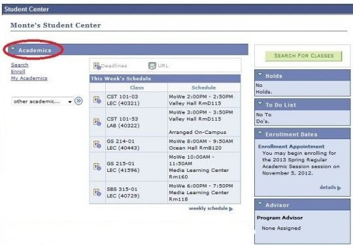The width and height of the screenshot is (353, 245).
Task: Click the No Holds text
Action: tap(264, 89)
